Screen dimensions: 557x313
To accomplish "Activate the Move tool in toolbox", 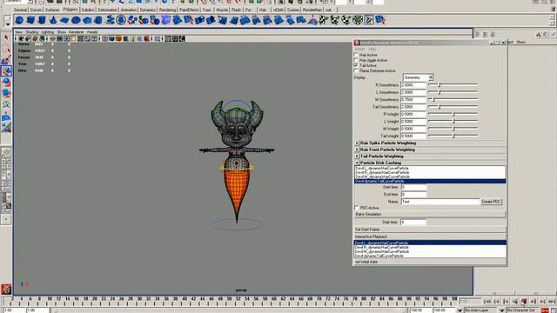I will point(6,71).
